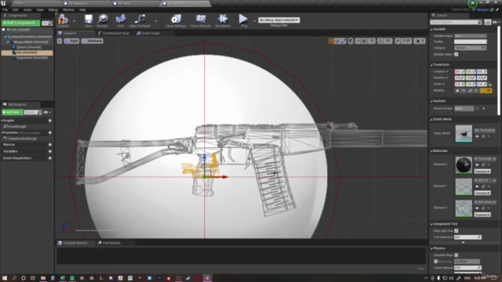
Task: Toggle rotation snapping icon
Action: click(380, 41)
